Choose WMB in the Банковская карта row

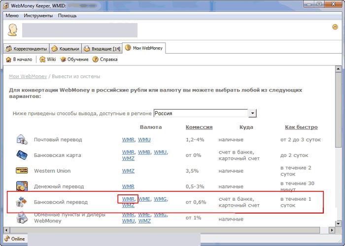[x=144, y=152]
